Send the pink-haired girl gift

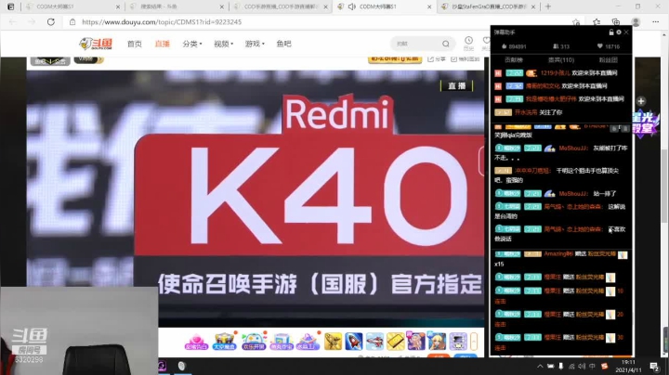[416, 342]
